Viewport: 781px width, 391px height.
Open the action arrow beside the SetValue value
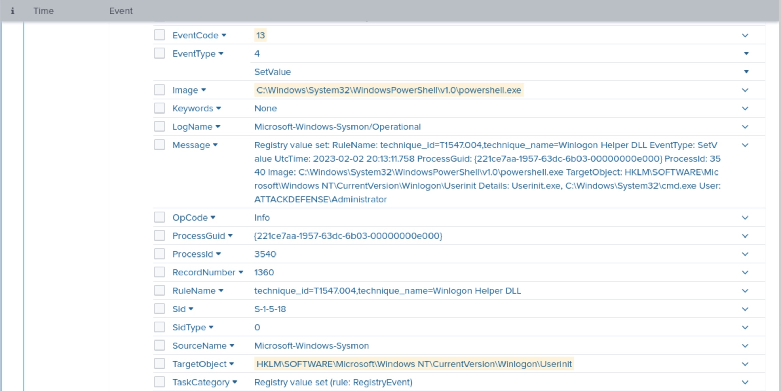pos(746,71)
